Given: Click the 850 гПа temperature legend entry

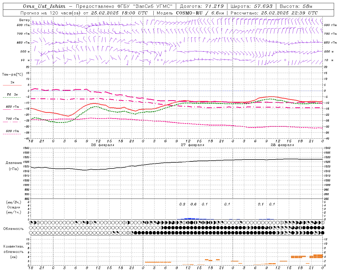Looking at the screenshot, I should click(12, 107).
